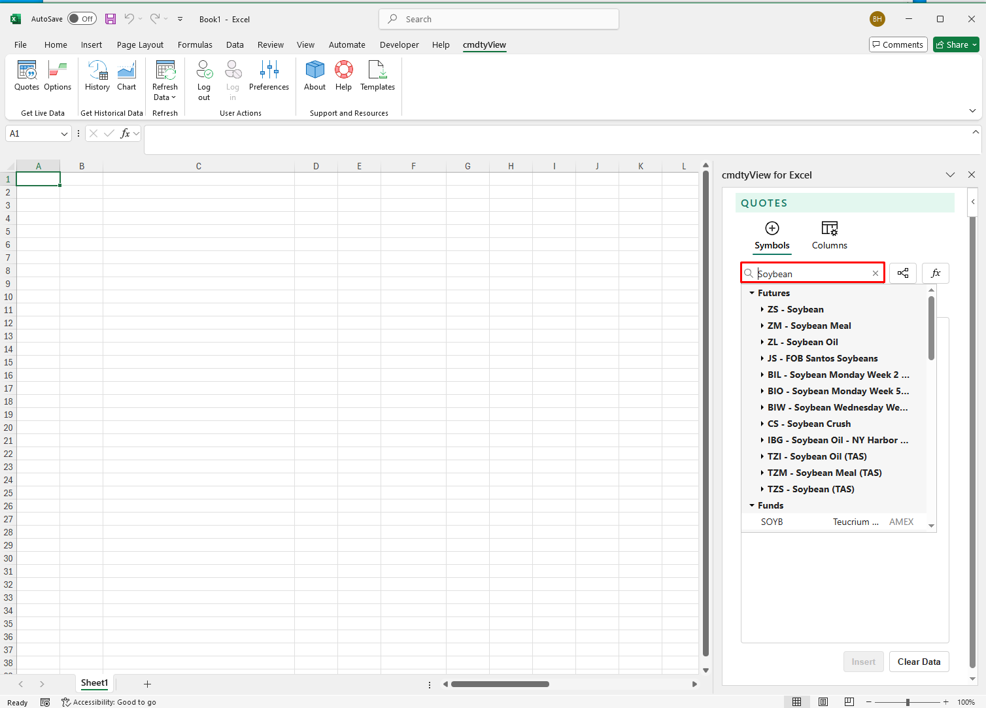Click the Insert button in Quotes pane
The width and height of the screenshot is (986, 708).
pos(863,662)
